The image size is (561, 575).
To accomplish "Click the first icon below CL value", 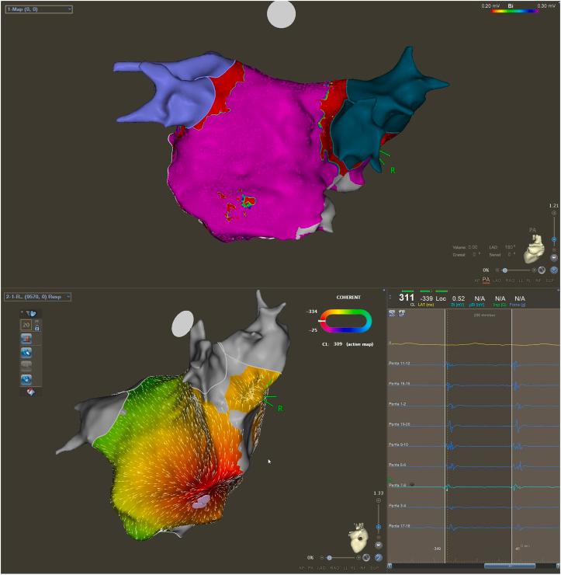I will 393,312.
